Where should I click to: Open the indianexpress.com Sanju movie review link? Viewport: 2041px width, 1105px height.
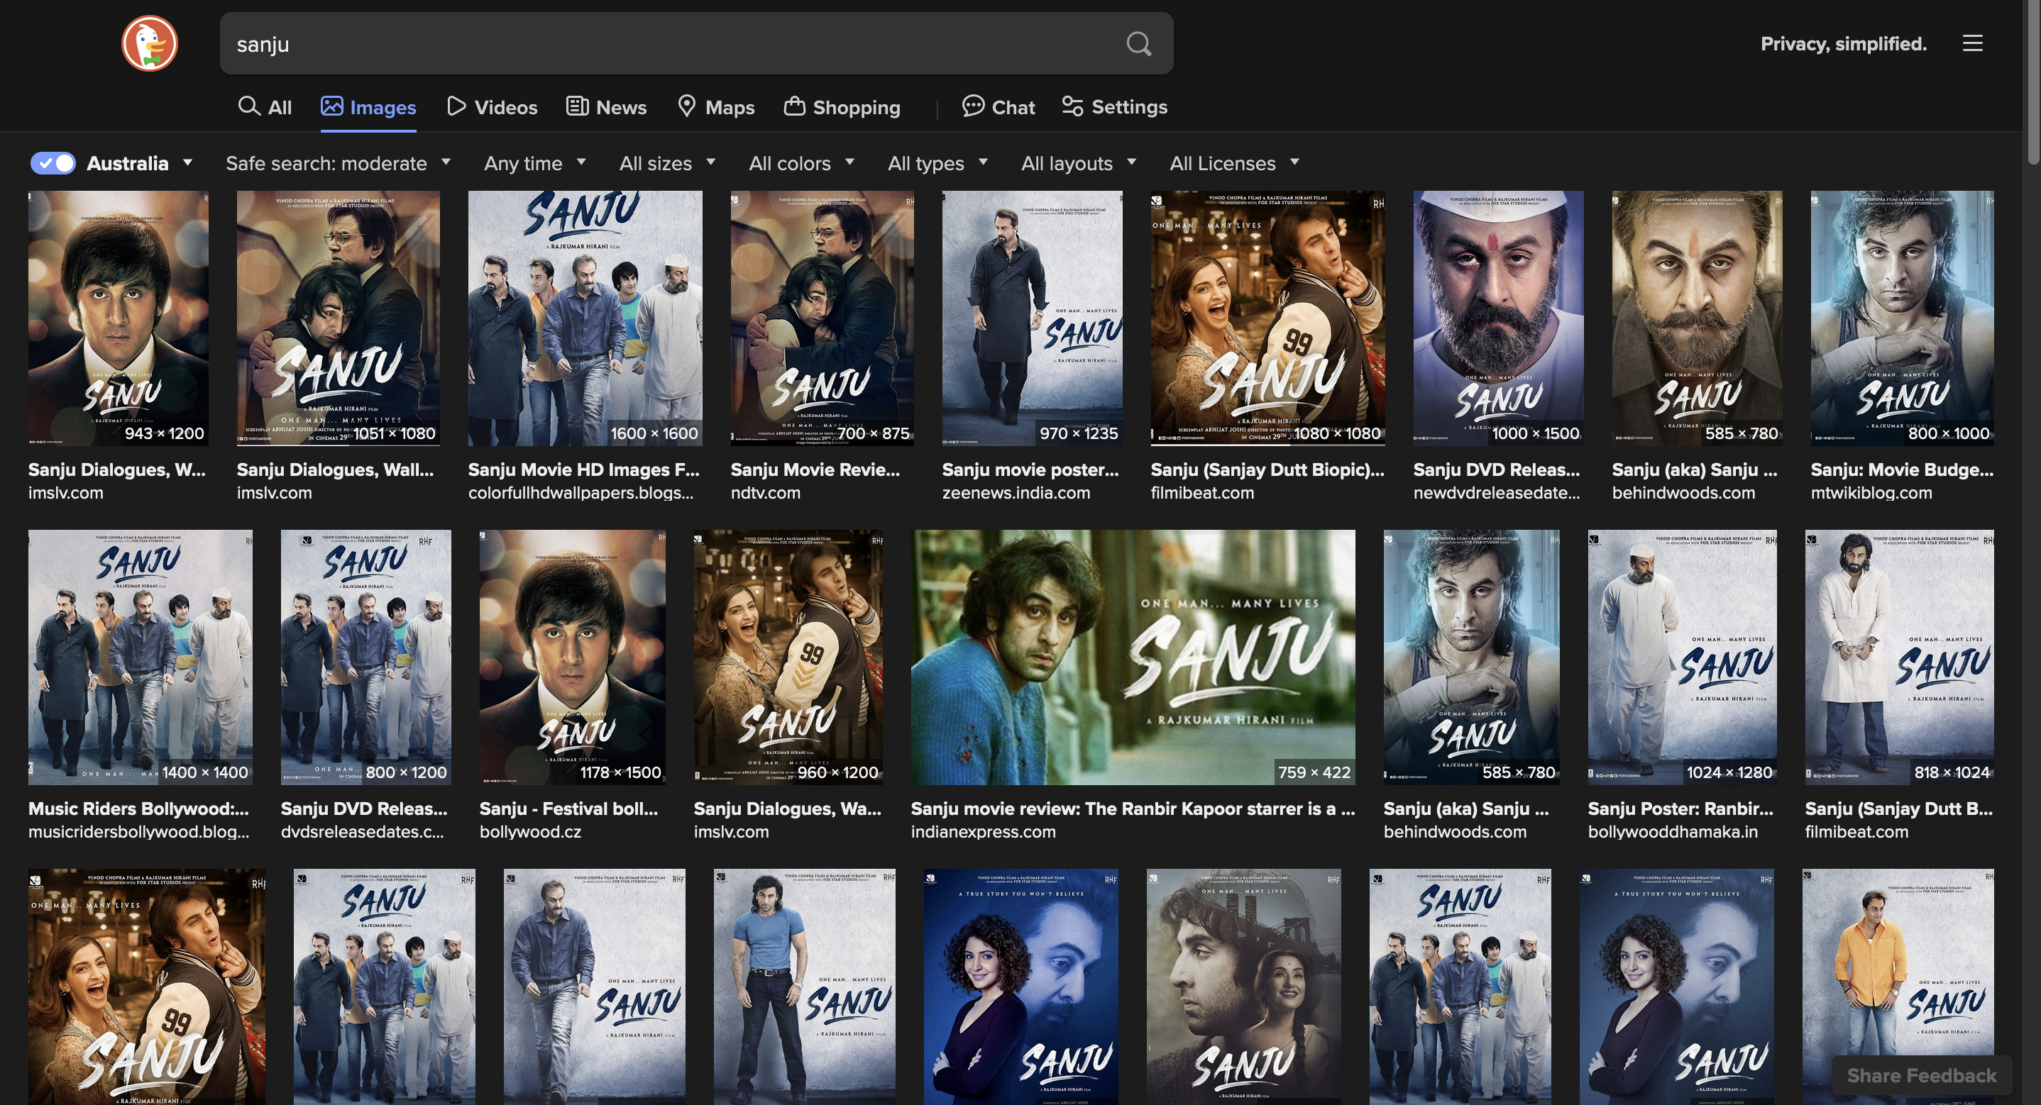coord(1132,820)
